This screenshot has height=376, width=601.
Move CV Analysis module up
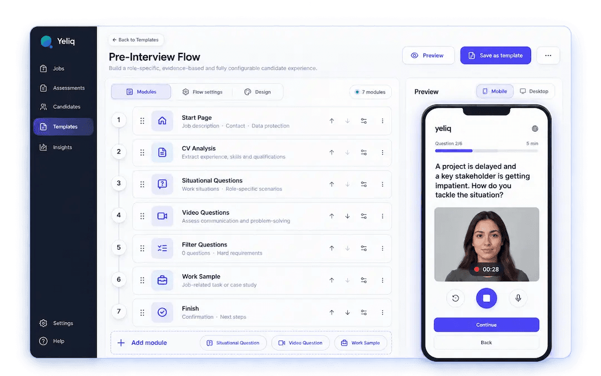pos(332,152)
